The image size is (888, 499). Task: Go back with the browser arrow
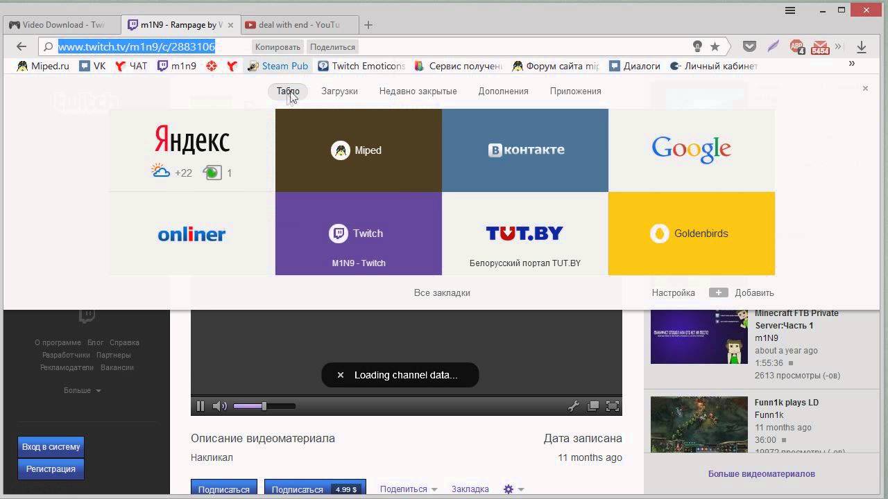(x=22, y=46)
